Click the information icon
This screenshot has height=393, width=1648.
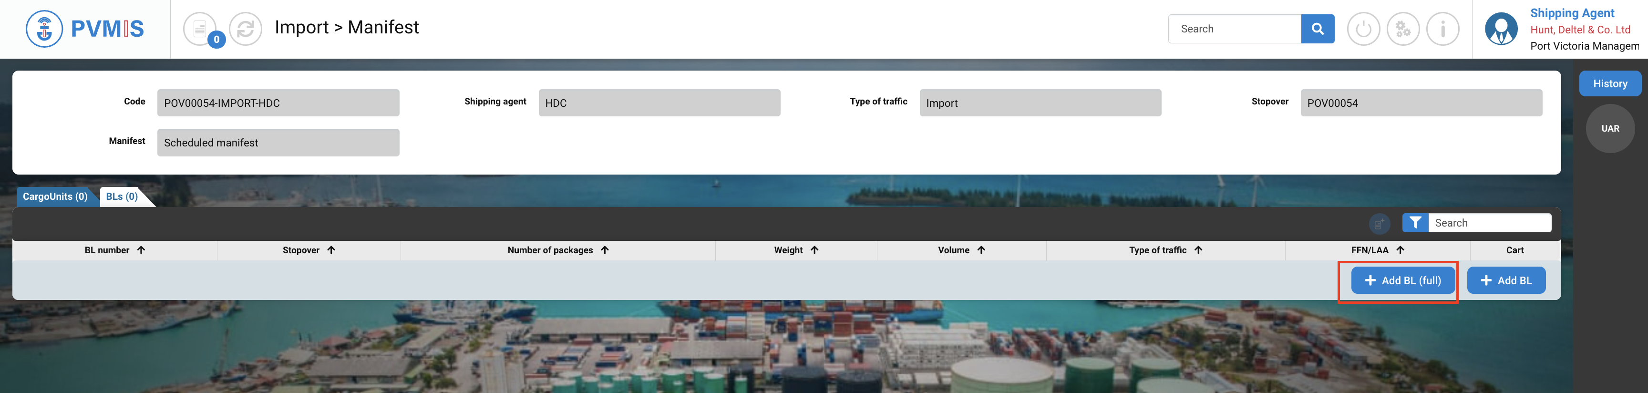coord(1442,29)
